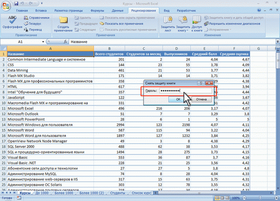This screenshot has height=201, width=280.
Task: Open the Данные tab
Action: 117,10
